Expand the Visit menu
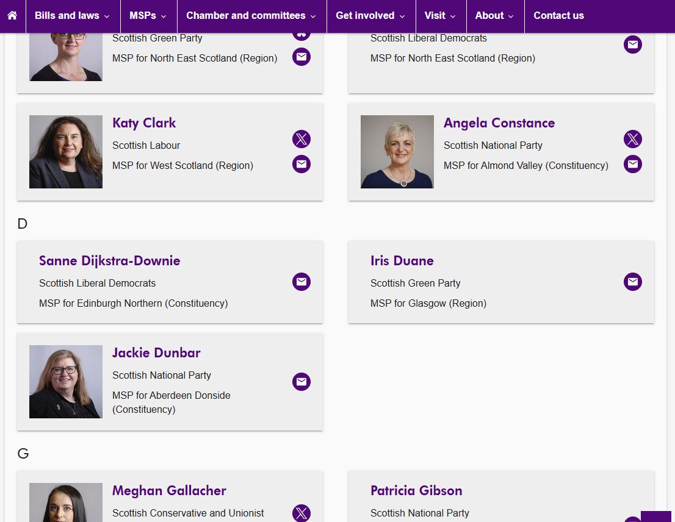675x522 pixels. pyautogui.click(x=441, y=15)
